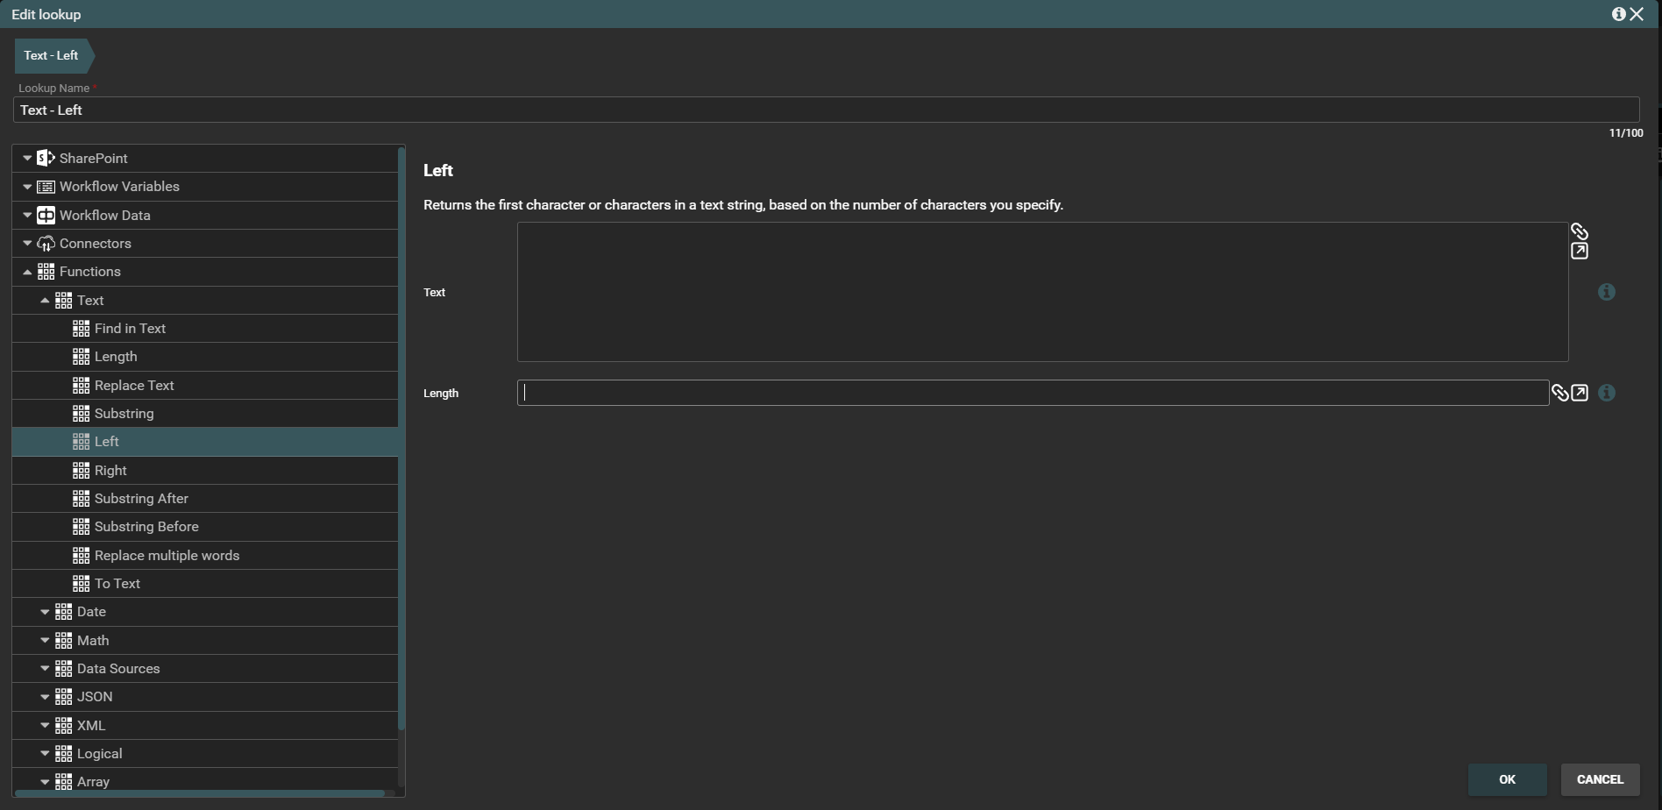The image size is (1662, 810).
Task: Click the link icon beside Length field
Action: (x=1560, y=393)
